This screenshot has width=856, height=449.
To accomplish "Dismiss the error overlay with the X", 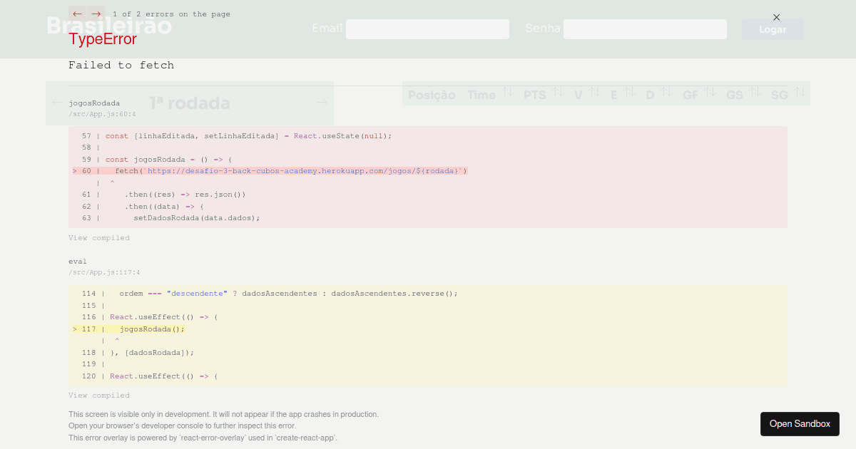I will (777, 17).
